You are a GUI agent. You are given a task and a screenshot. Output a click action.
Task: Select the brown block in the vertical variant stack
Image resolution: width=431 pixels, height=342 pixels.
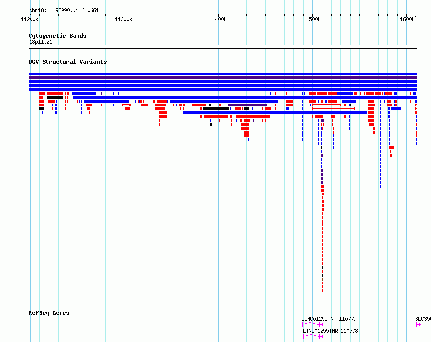point(323,279)
